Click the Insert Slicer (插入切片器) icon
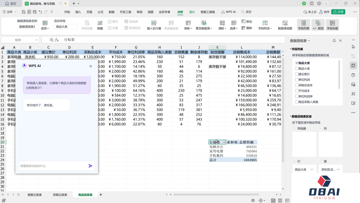Viewport: 360px width, 203px height. pyautogui.click(x=154, y=23)
